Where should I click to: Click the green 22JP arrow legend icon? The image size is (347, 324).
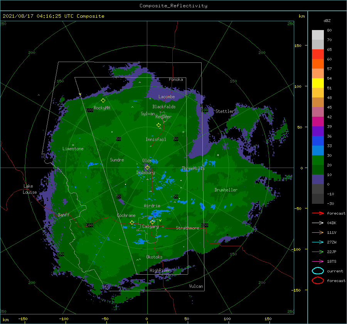318,252
